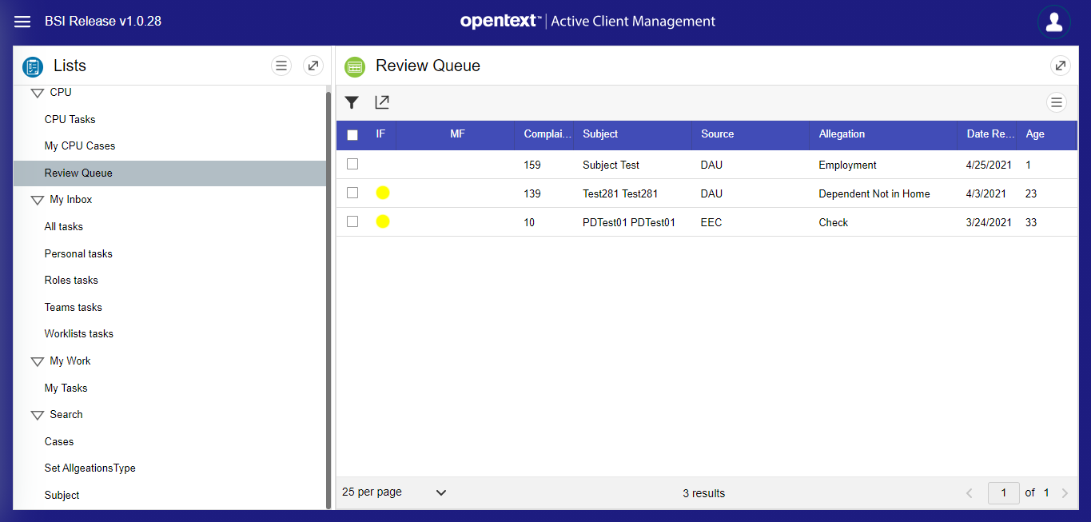Click the yellow flag indicator for complaint 139
Viewport: 1091px width, 522px height.
click(x=383, y=193)
